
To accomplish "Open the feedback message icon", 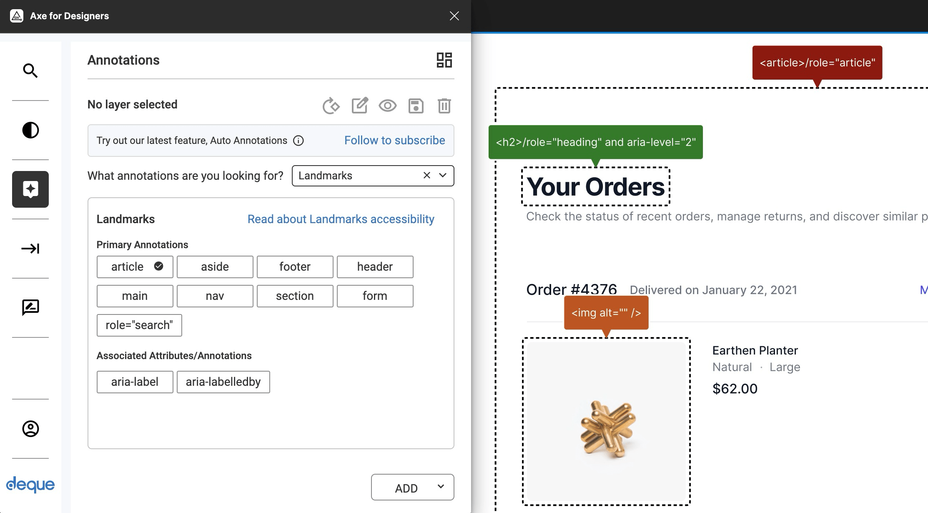I will click(30, 308).
